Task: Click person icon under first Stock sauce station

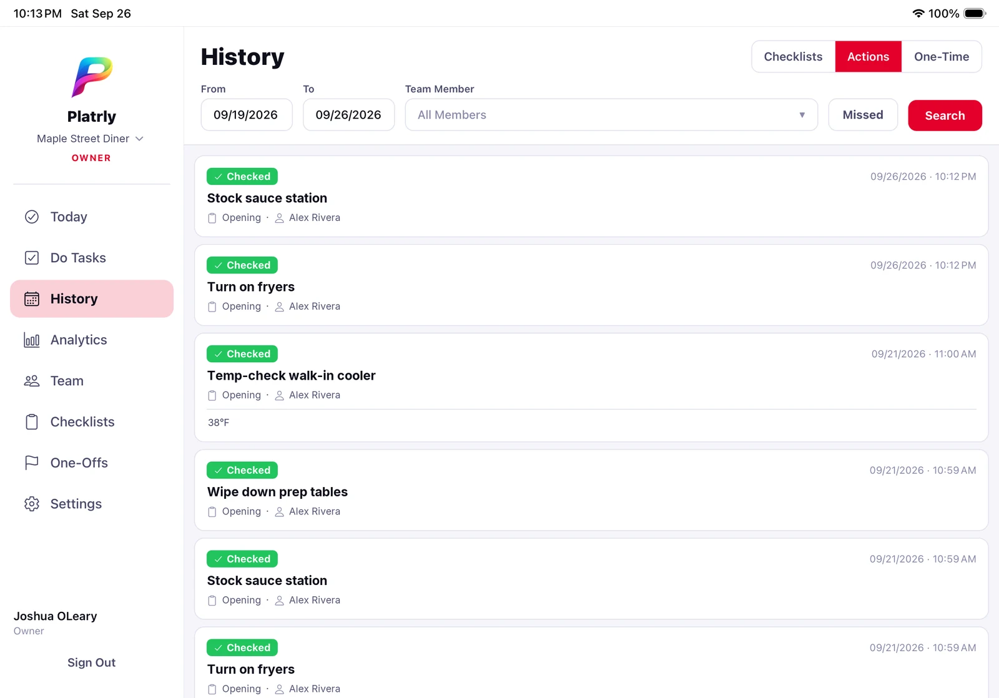Action: (280, 218)
